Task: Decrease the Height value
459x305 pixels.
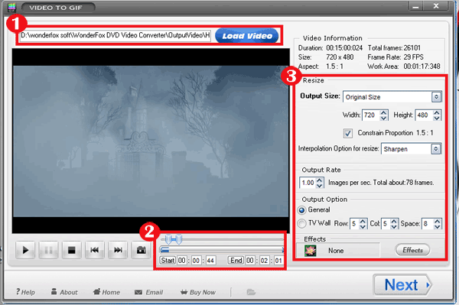Action: (437, 118)
